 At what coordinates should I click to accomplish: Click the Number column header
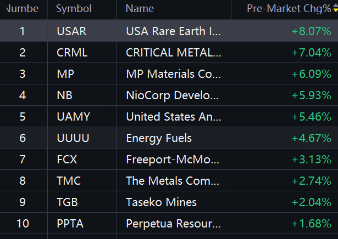23,9
